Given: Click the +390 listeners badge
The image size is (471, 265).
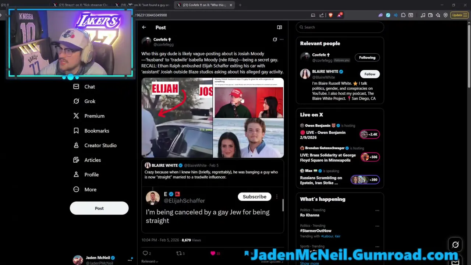Looking at the screenshot, I should coord(364,180).
